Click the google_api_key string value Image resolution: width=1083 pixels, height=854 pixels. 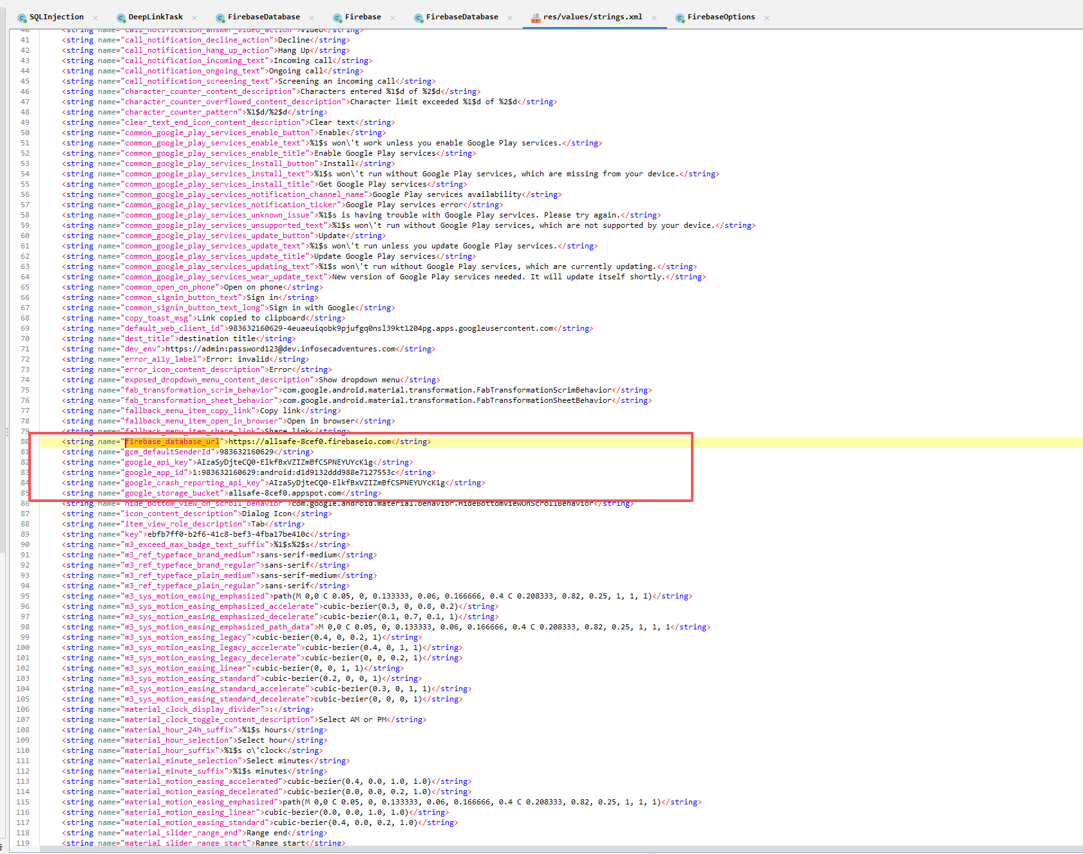click(285, 462)
